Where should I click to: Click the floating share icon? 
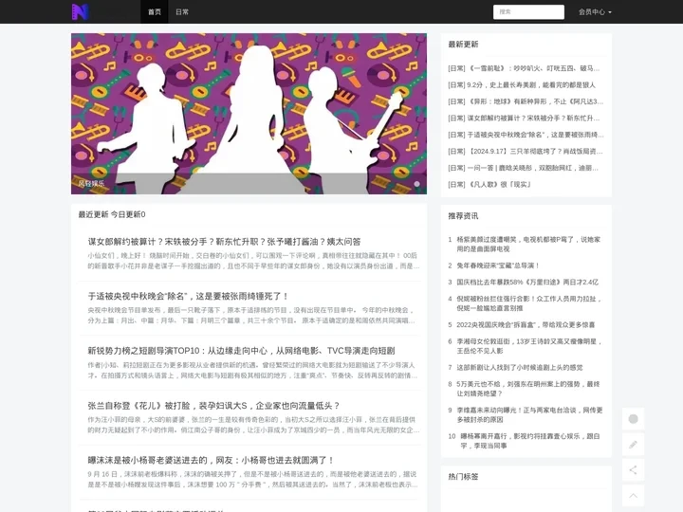tap(634, 470)
